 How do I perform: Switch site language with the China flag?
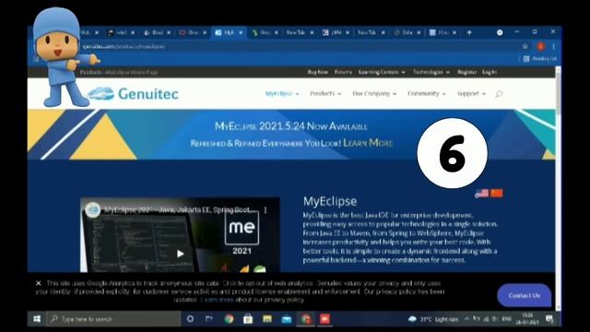point(496,194)
